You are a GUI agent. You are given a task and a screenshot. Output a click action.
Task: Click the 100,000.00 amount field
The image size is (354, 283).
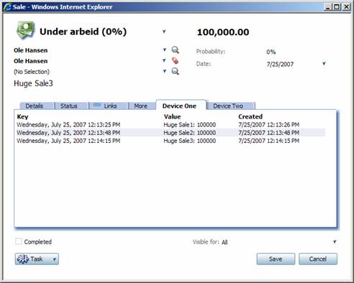tap(223, 32)
